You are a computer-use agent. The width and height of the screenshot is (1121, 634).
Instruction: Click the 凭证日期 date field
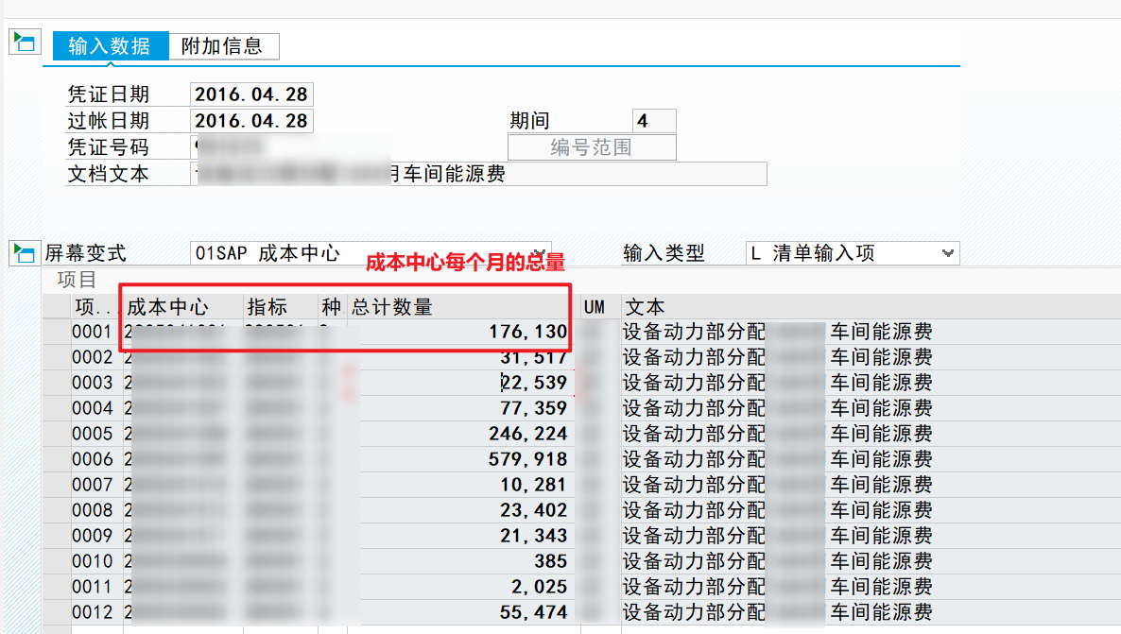click(251, 94)
